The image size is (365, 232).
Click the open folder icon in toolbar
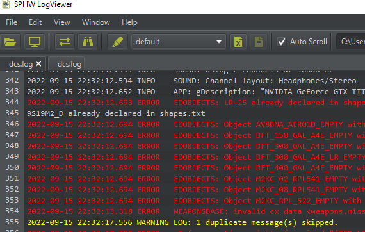coord(10,42)
